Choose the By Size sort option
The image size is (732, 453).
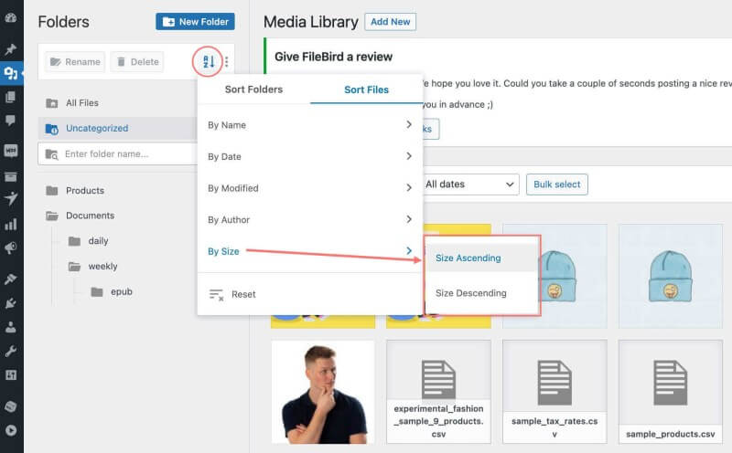click(310, 252)
